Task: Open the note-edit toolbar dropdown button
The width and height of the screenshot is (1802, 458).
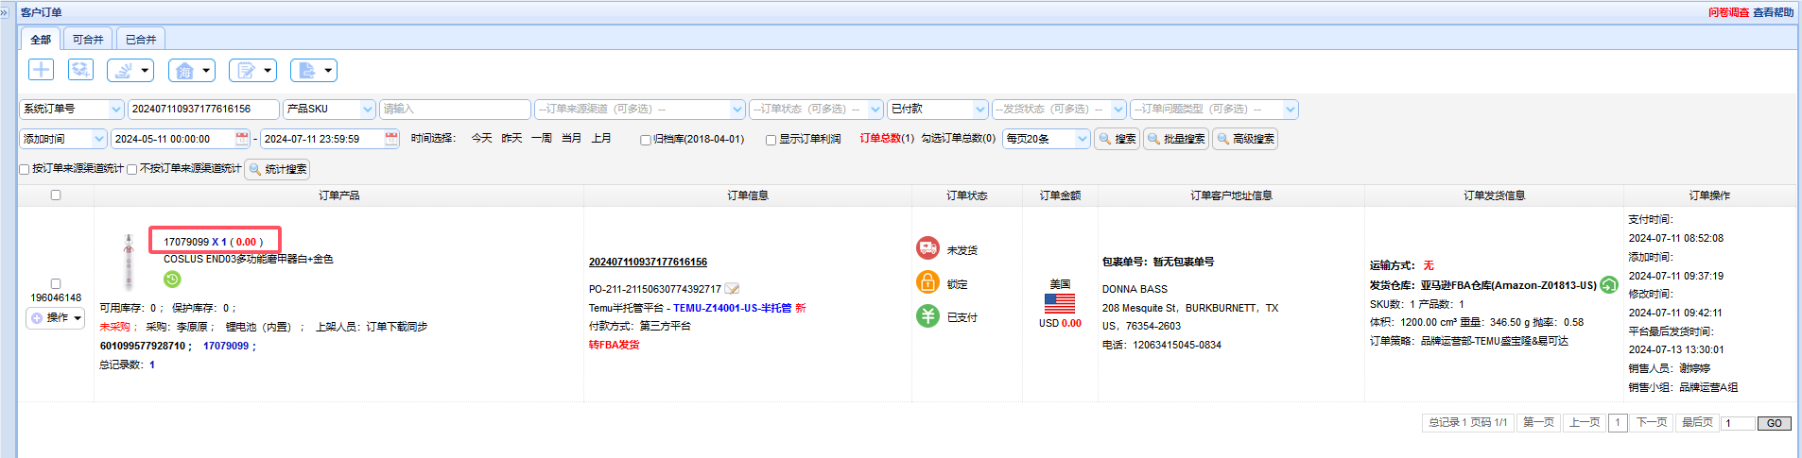Action: (x=252, y=70)
